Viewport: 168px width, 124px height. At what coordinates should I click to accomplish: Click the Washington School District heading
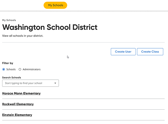click(50, 27)
